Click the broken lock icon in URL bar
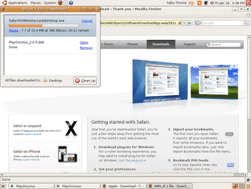Screen dimensions: 251x189 pyautogui.click(x=180, y=23)
